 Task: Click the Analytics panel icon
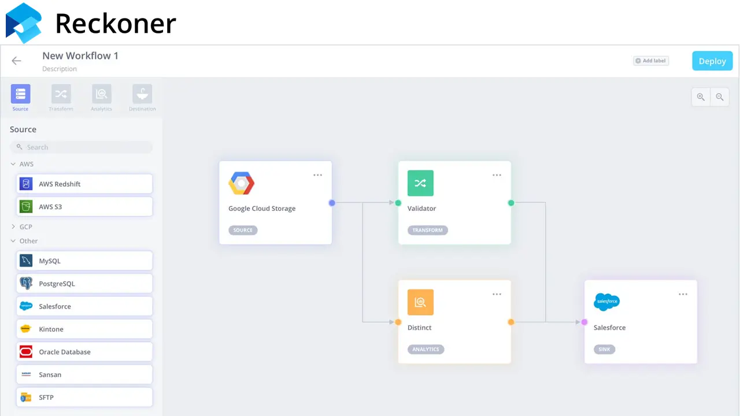click(101, 94)
